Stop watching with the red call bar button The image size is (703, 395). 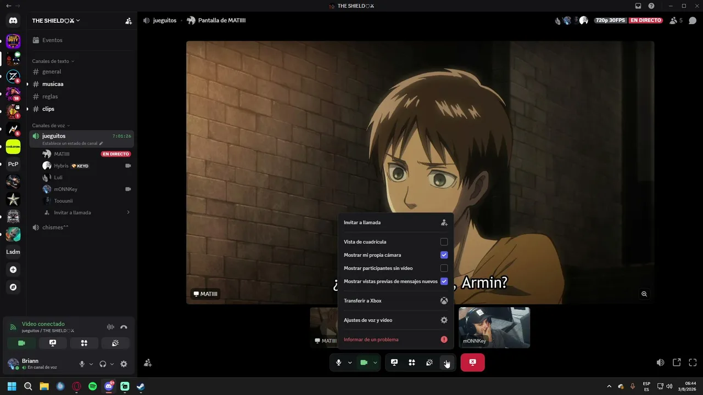[x=472, y=362]
